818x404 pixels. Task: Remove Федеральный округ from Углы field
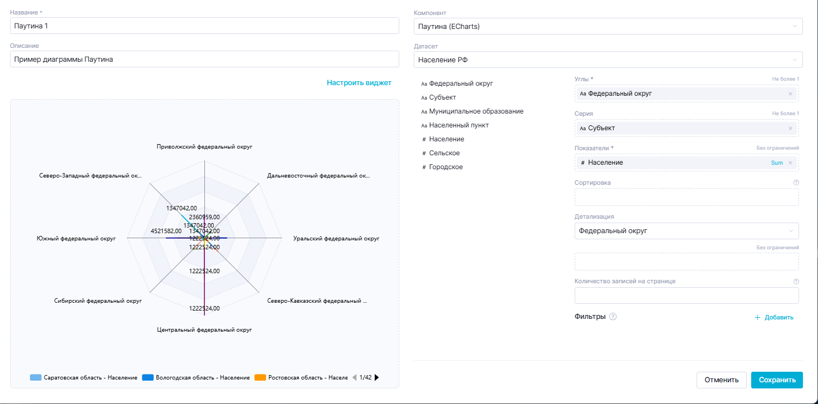(790, 93)
